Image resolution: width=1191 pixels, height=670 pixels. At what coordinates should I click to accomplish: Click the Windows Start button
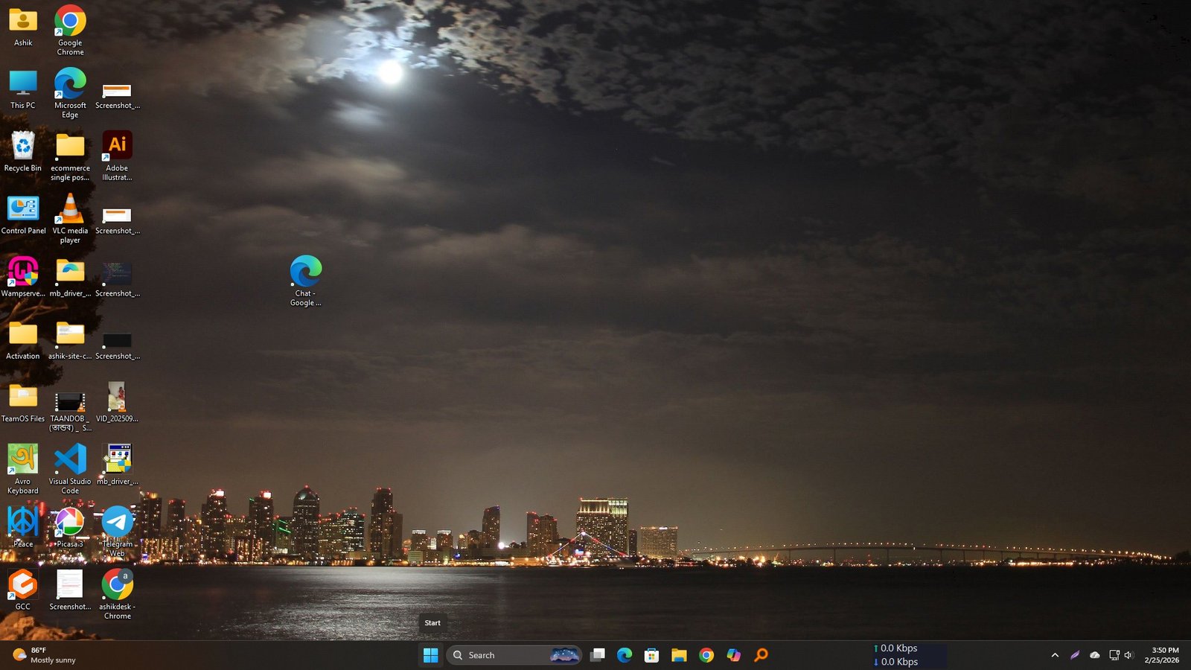coord(430,655)
